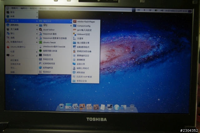
Task: Open Nepomuk 備份 entry
Action: click(55, 34)
